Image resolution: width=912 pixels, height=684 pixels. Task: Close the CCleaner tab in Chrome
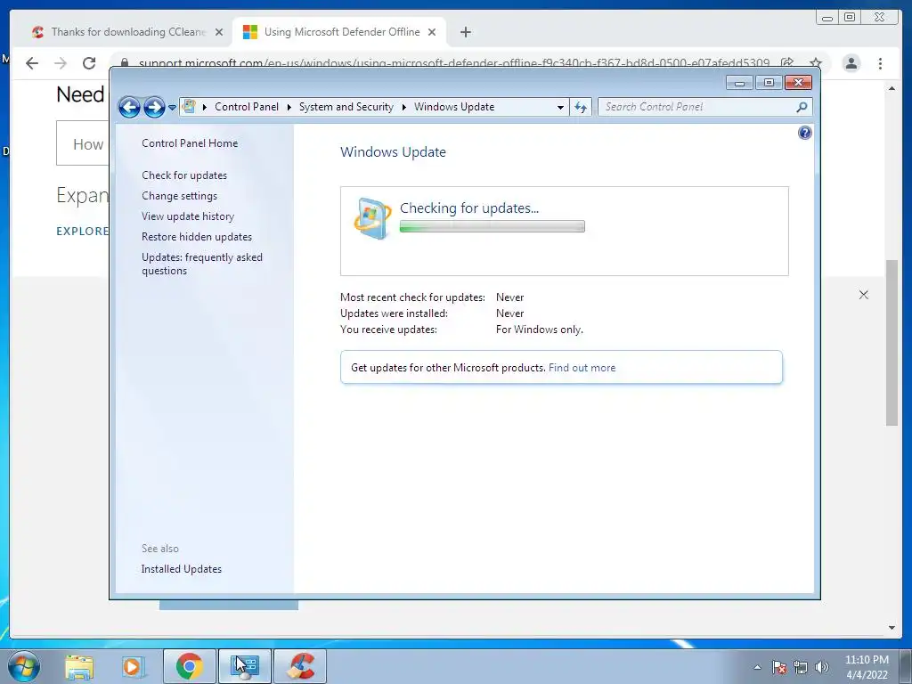click(219, 32)
